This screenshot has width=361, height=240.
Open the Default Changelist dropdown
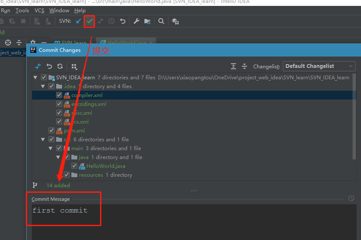[x=319, y=66]
